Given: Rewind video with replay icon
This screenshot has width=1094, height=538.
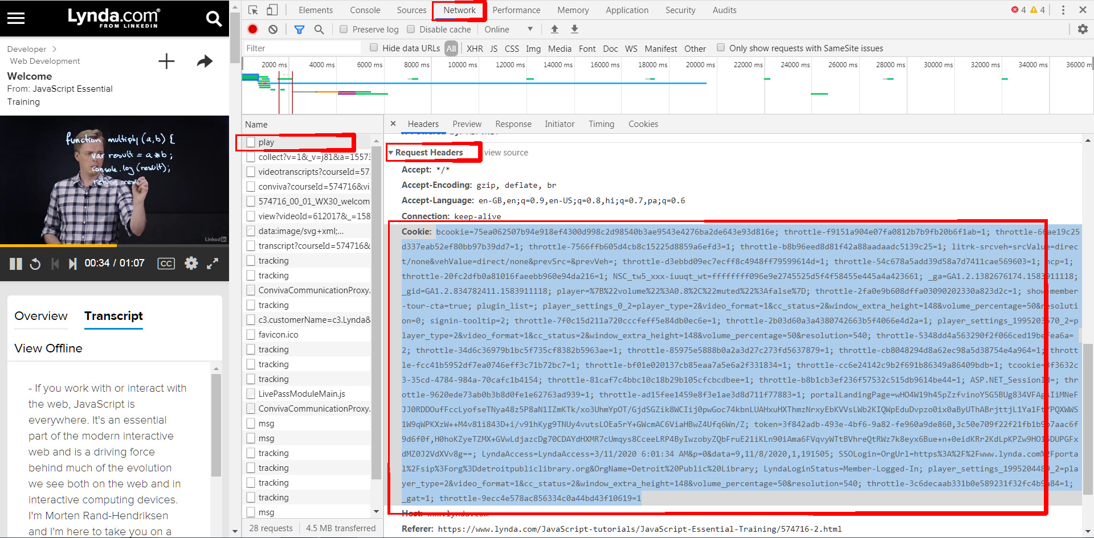Looking at the screenshot, I should (35, 264).
